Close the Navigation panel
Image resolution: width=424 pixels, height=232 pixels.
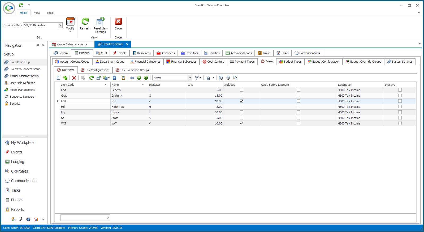[43, 45]
